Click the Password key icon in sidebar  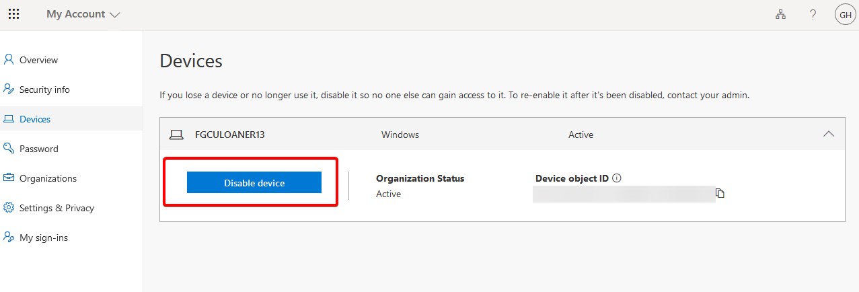(x=9, y=148)
